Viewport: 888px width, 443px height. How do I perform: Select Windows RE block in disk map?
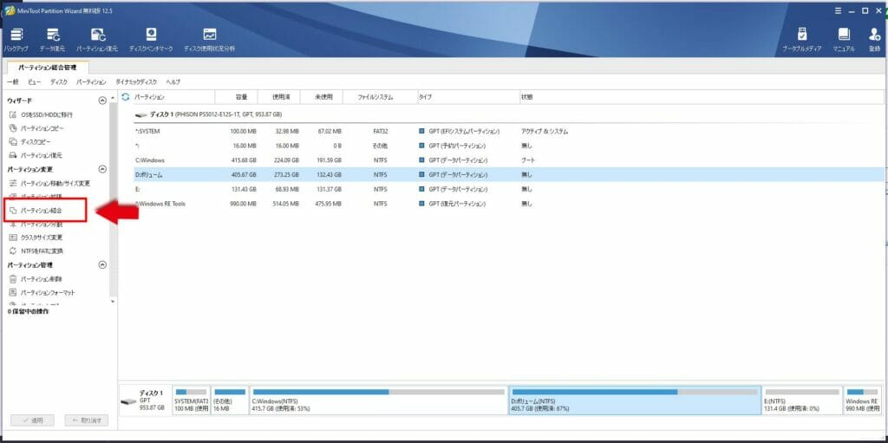tap(863, 400)
